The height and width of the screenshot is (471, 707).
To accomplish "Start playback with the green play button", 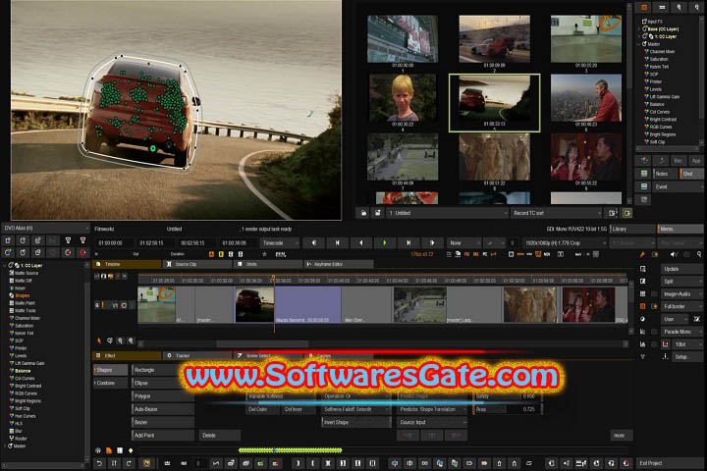I will (x=385, y=243).
